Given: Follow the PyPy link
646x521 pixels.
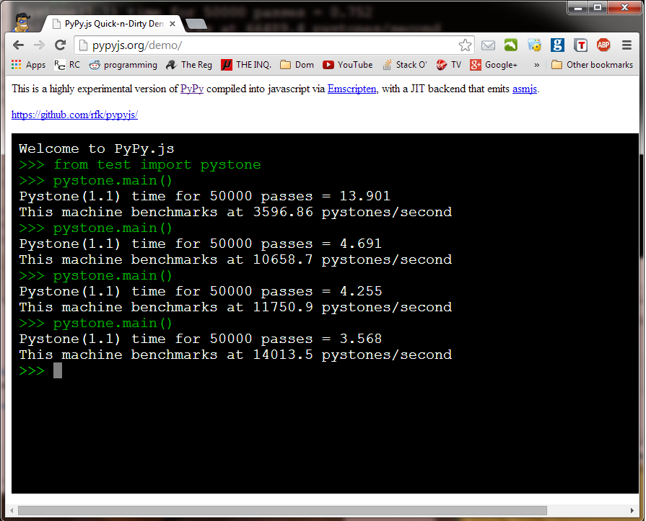Looking at the screenshot, I should (x=192, y=89).
